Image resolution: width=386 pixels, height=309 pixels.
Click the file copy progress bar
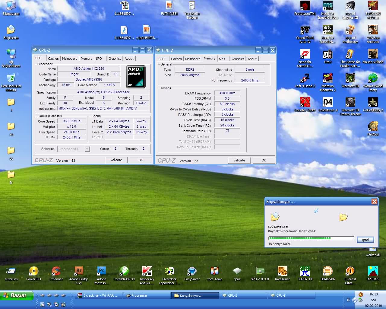[311, 238]
